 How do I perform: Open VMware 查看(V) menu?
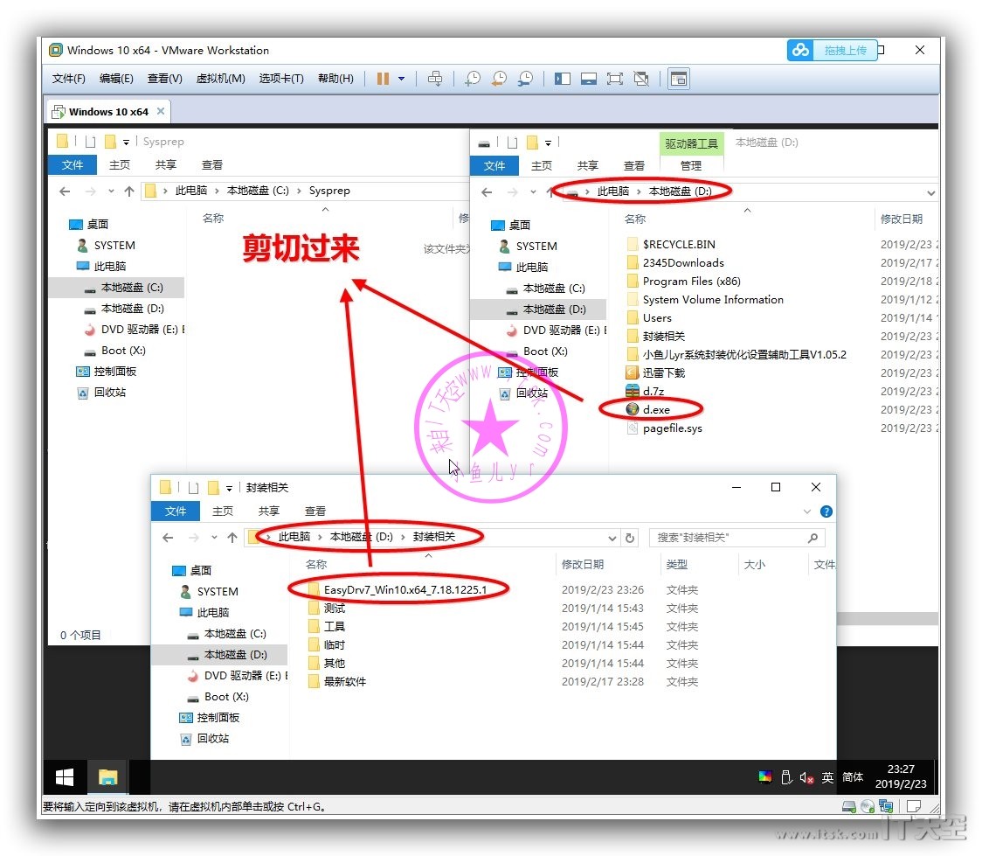[x=165, y=79]
